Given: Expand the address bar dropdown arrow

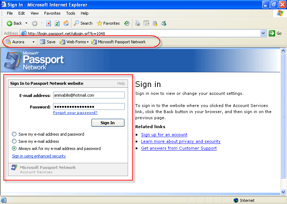Looking at the screenshot, I should click(x=263, y=33).
